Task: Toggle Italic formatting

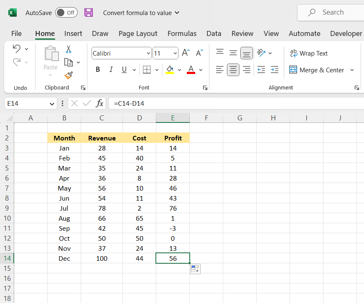Action: pyautogui.click(x=111, y=70)
